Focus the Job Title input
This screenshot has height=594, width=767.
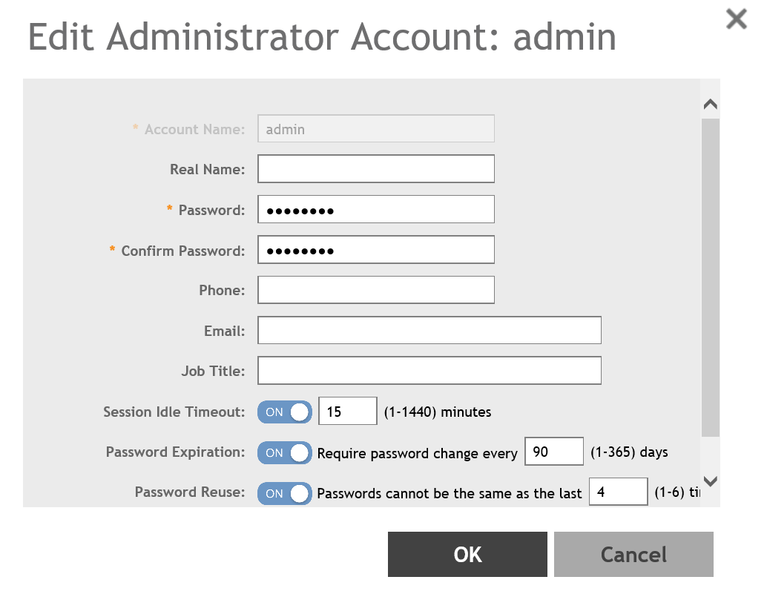pyautogui.click(x=429, y=371)
